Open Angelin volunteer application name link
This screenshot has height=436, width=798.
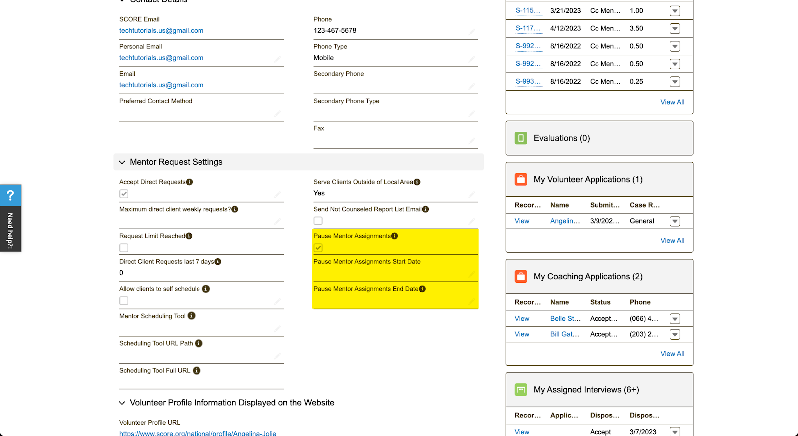pos(565,221)
